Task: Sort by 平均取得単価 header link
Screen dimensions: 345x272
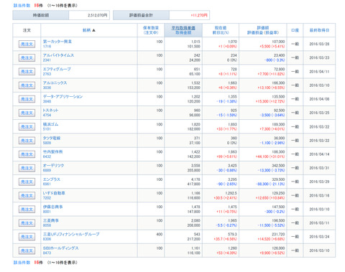Action: click(183, 28)
